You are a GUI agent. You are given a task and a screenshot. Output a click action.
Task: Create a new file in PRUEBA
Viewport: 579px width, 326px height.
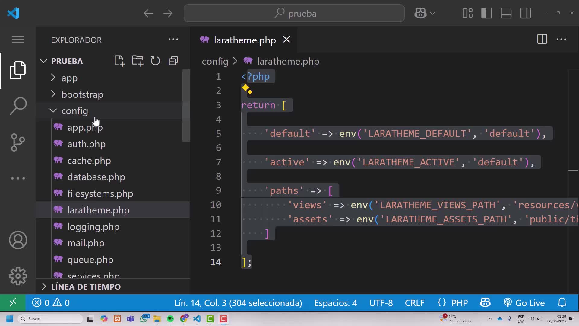point(120,61)
